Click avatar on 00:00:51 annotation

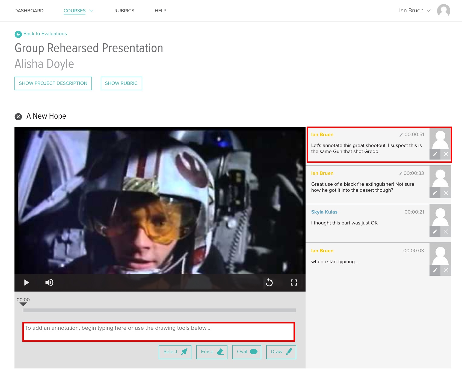tap(440, 139)
